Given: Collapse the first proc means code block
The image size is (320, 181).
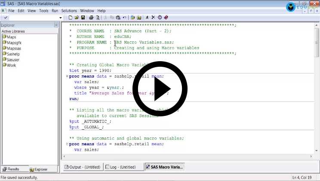Looking at the screenshot, I should pyautogui.click(x=67, y=76).
